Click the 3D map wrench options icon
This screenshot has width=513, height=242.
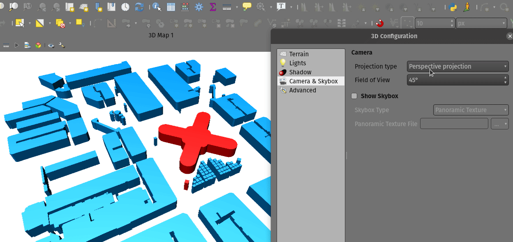[62, 45]
